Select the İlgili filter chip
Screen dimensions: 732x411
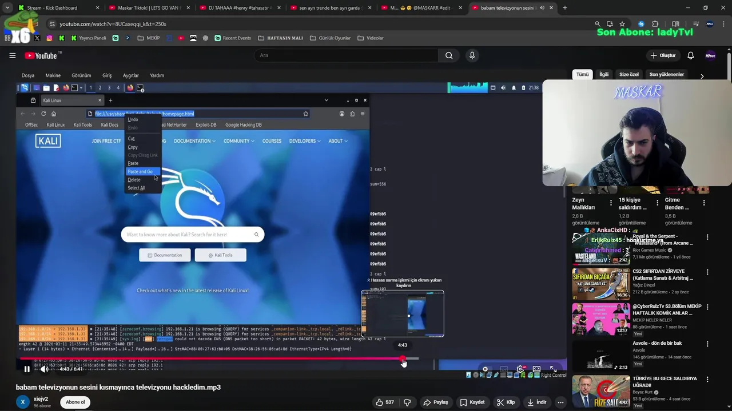[x=604, y=75]
